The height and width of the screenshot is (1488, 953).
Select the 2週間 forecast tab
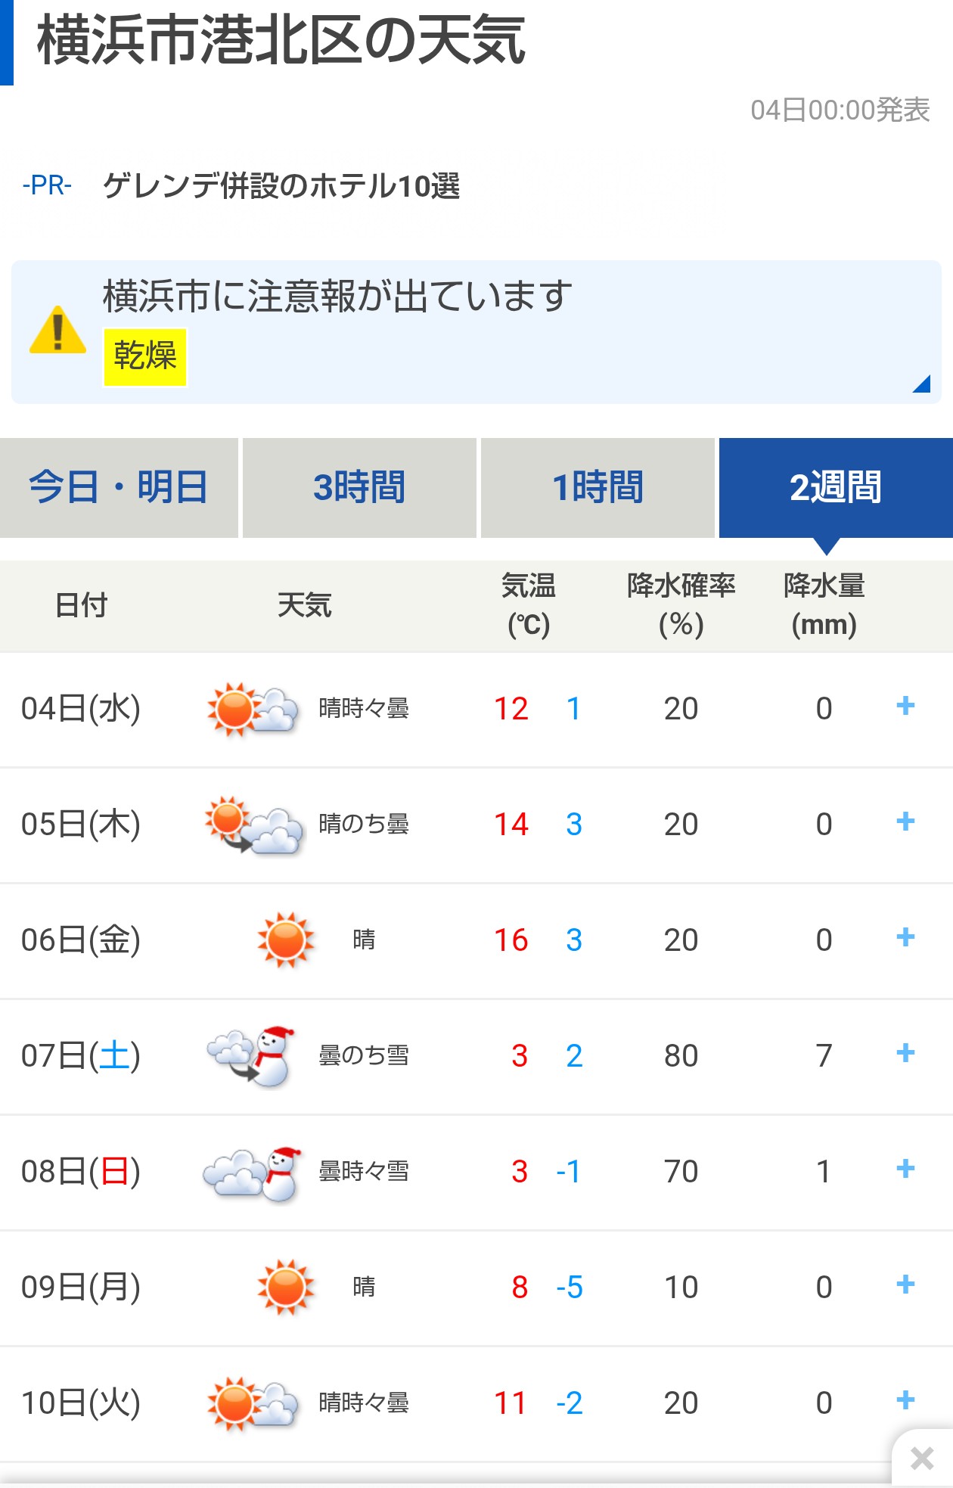click(x=836, y=487)
